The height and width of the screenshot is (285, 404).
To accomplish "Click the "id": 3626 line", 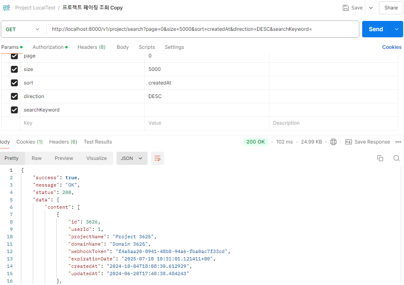I will pyautogui.click(x=84, y=222).
